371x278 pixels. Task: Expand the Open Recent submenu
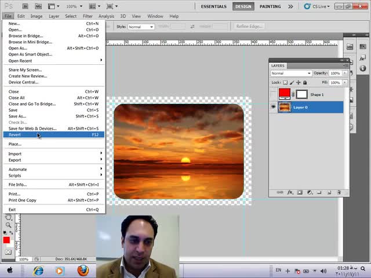click(x=54, y=61)
